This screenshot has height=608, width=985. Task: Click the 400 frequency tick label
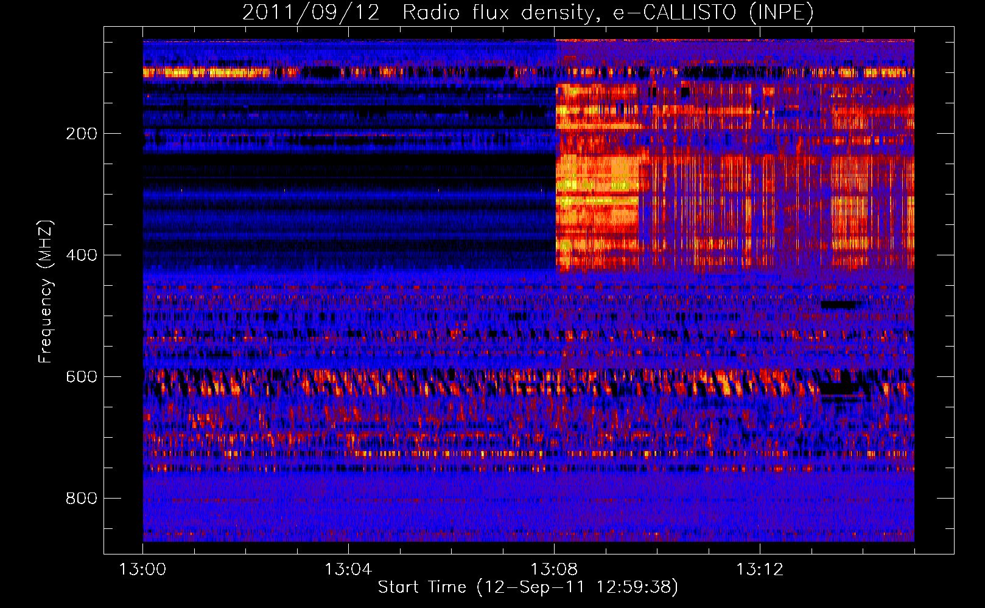(82, 255)
